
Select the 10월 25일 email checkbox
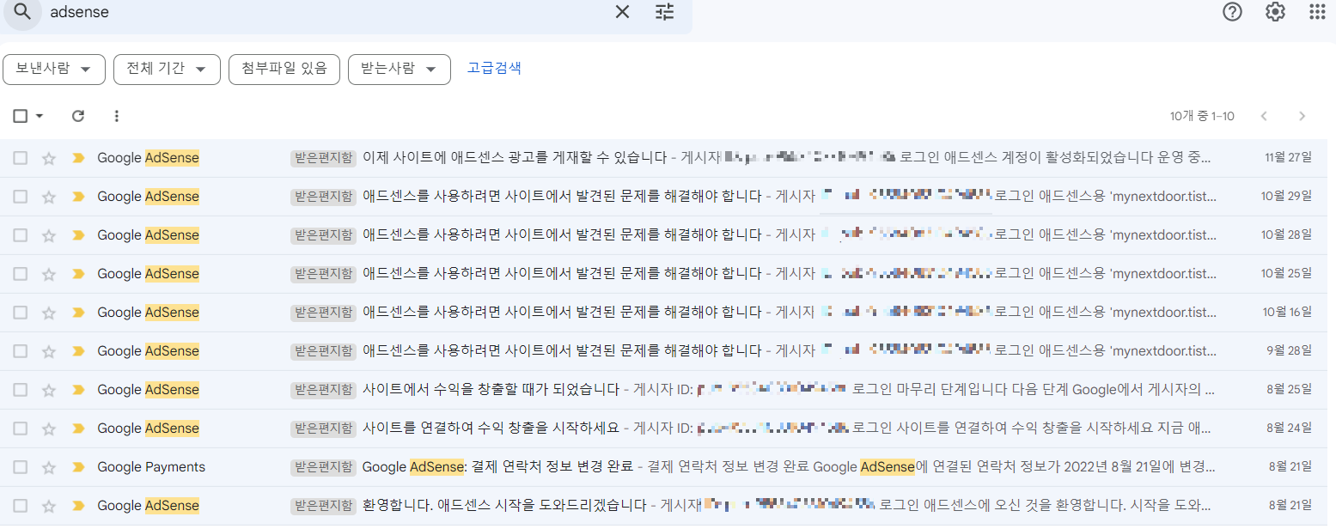click(21, 274)
